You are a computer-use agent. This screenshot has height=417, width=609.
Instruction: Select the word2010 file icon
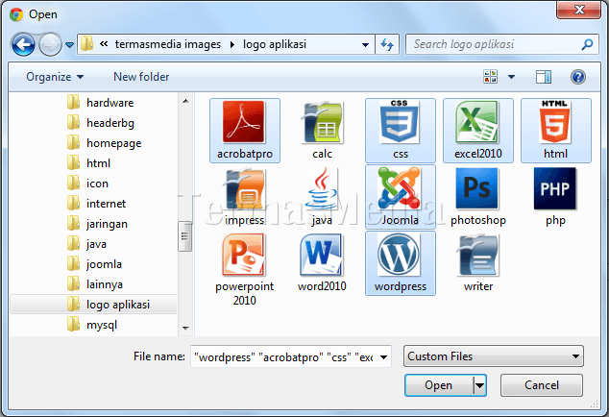tap(322, 255)
